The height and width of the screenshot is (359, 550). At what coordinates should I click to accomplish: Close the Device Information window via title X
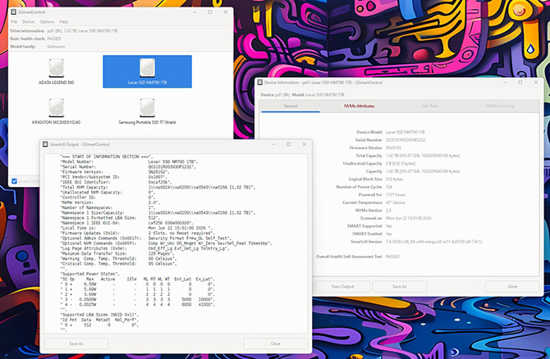535,82
